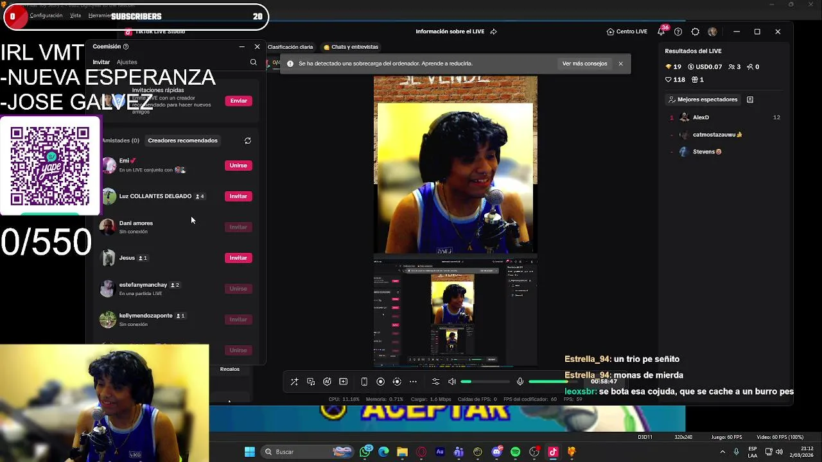View the diamonds count 19
This screenshot has height=462, width=822.
(673, 67)
